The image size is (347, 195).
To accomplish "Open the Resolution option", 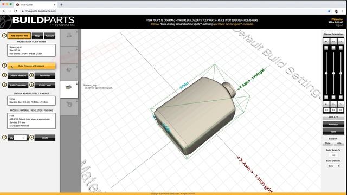I will (45, 76).
